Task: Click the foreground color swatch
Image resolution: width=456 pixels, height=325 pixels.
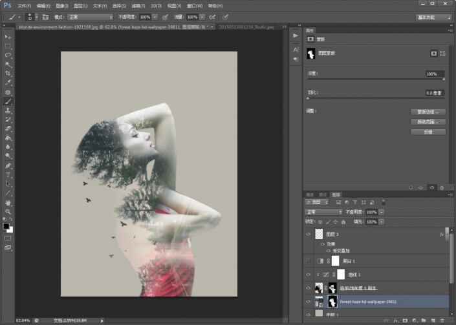Action: [x=6, y=226]
